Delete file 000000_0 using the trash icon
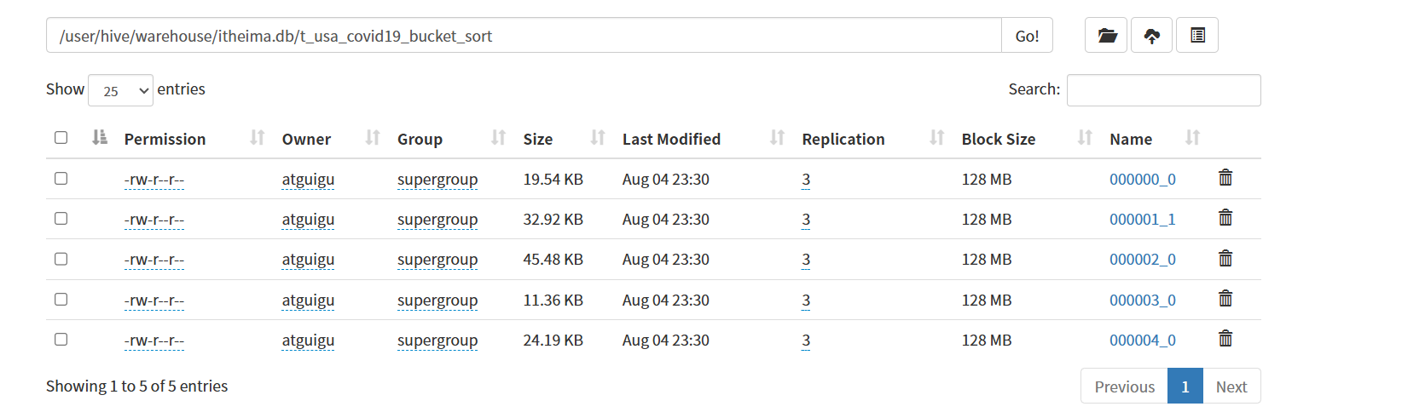Image resolution: width=1402 pixels, height=418 pixels. (x=1225, y=177)
